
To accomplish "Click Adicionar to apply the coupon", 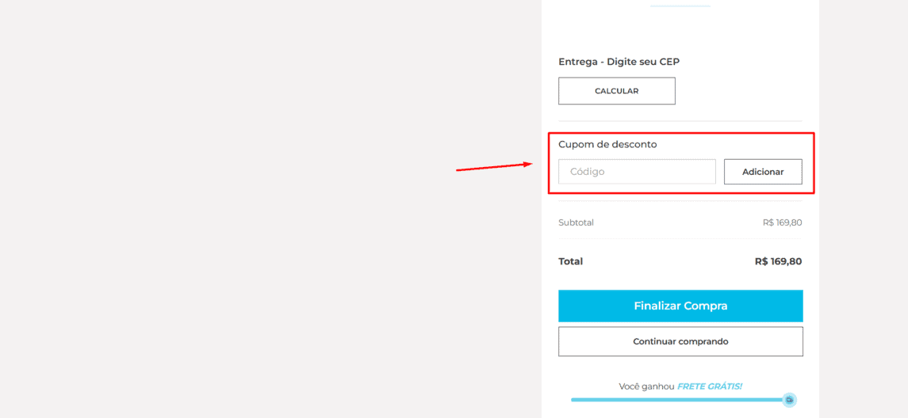I will 763,172.
